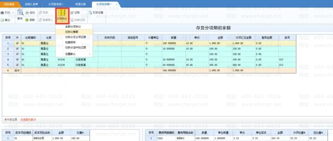
Task: Expand the 设置默认 submenu
Action: click(x=78, y=54)
